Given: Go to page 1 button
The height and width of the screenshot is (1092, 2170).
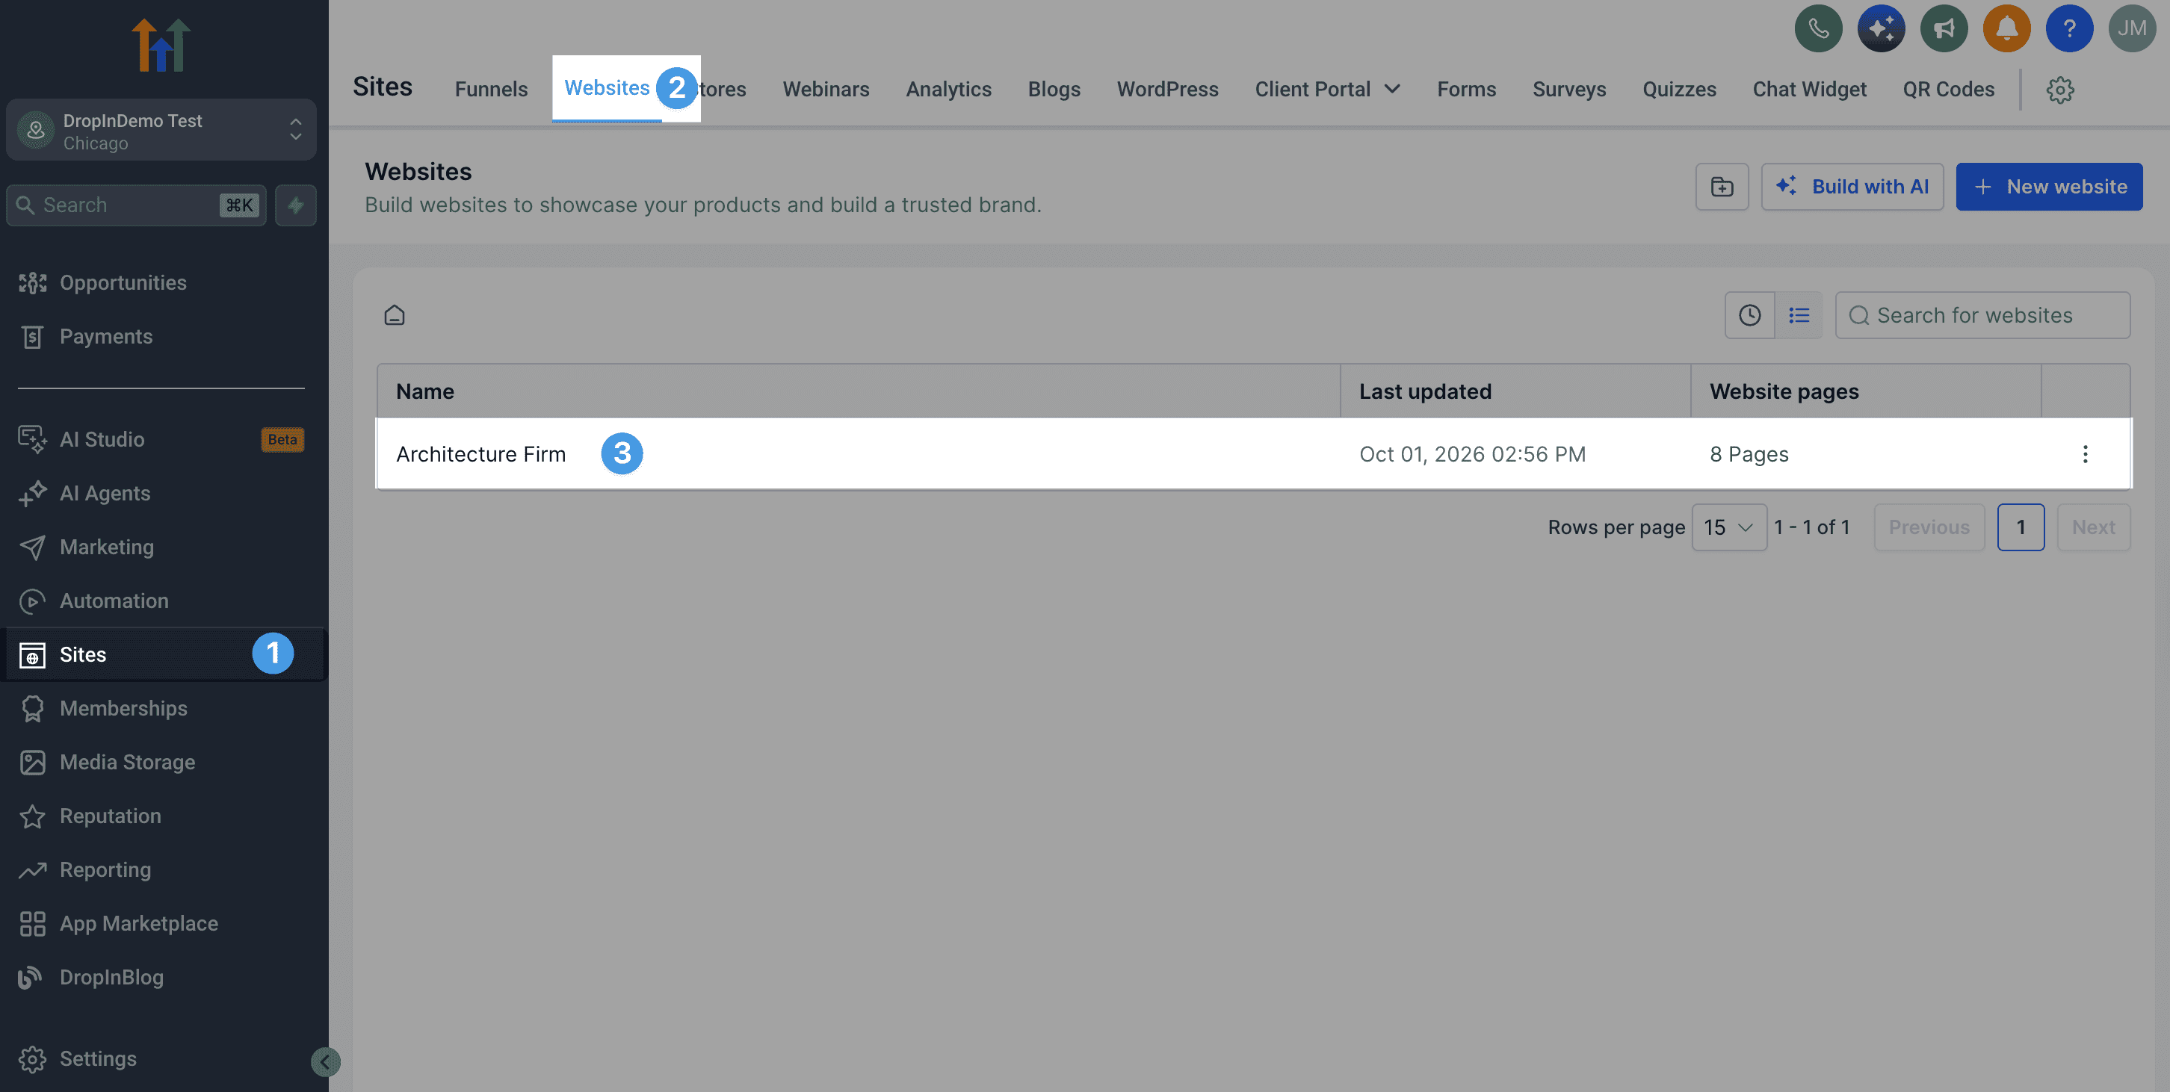Looking at the screenshot, I should tap(2020, 527).
